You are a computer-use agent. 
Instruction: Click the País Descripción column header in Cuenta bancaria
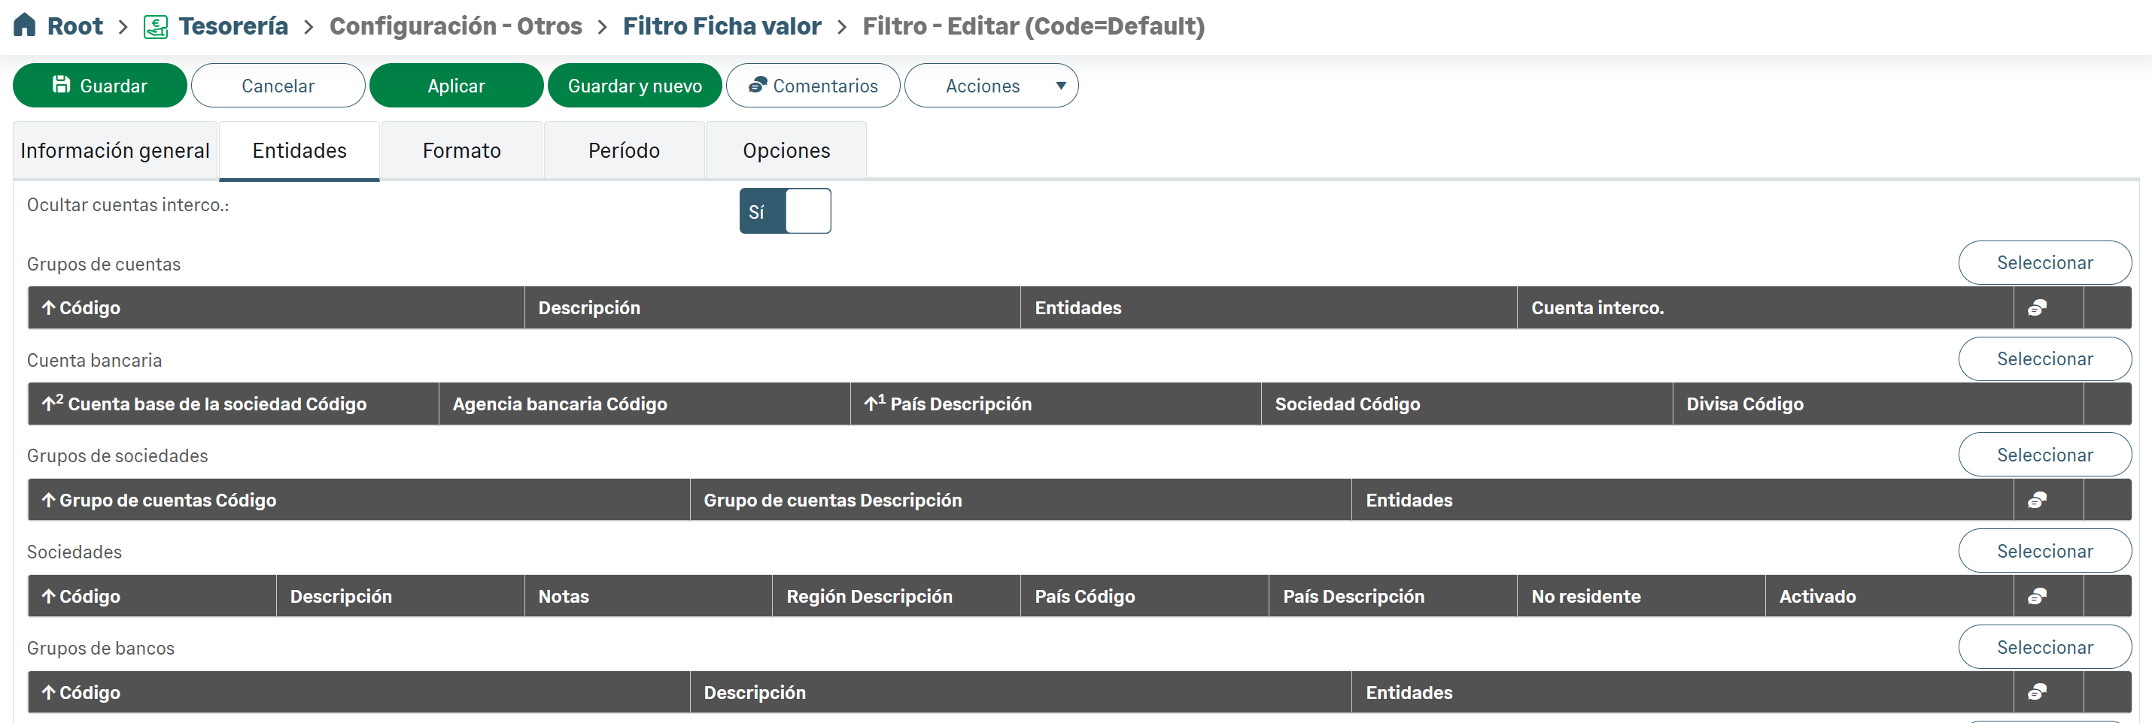(x=960, y=404)
